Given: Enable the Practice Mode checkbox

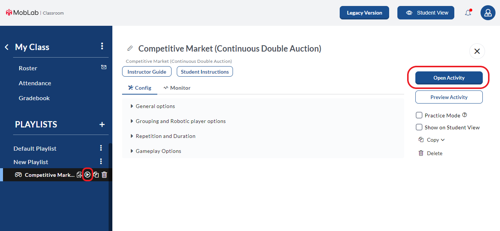Looking at the screenshot, I should coord(419,115).
